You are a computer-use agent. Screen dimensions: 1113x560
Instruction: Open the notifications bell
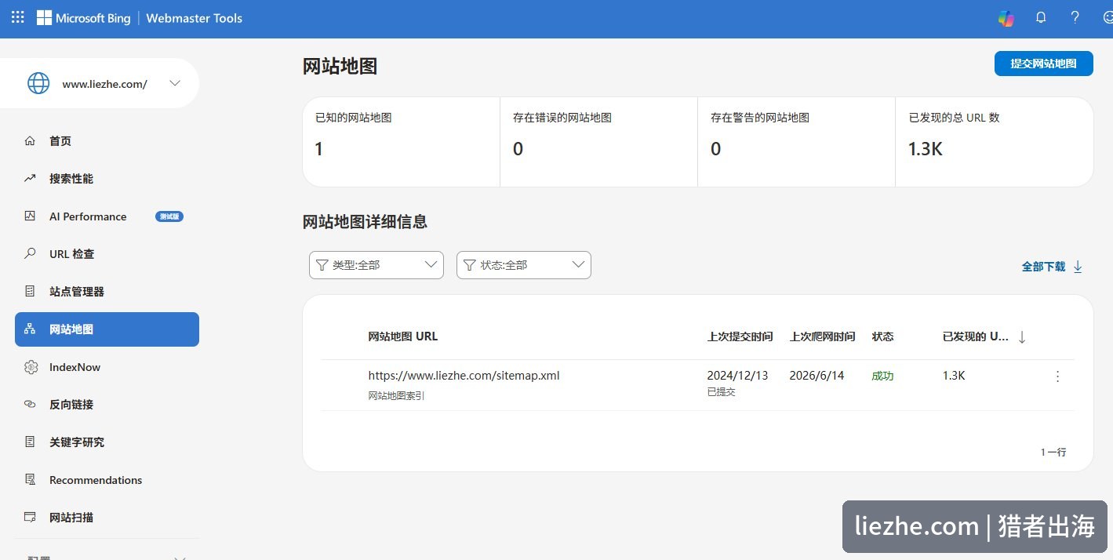pos(1041,17)
